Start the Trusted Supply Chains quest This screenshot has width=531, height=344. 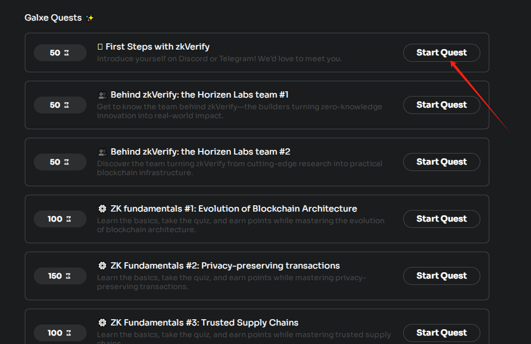[441, 333]
